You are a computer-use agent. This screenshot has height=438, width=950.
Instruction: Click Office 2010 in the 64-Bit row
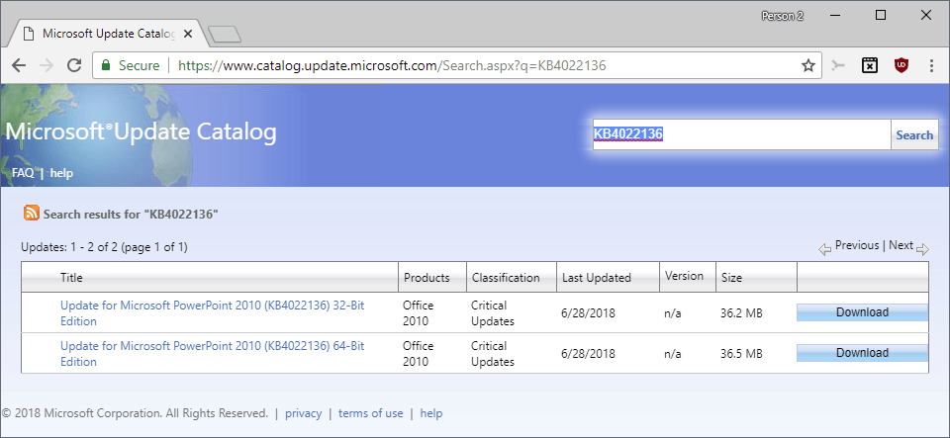(x=418, y=353)
